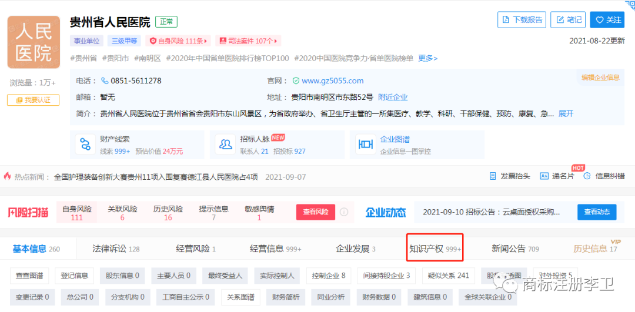The height and width of the screenshot is (312, 635).
Task: Click the 人民医院 logo thumbnail
Action: pos(34,42)
